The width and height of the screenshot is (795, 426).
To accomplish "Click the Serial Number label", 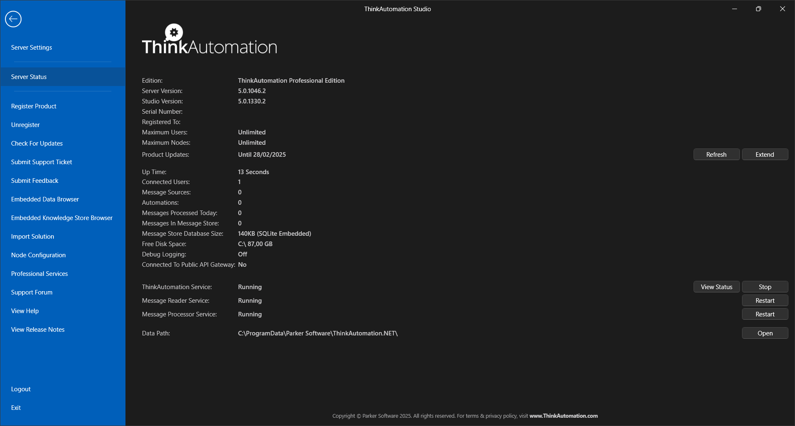I will tap(162, 112).
